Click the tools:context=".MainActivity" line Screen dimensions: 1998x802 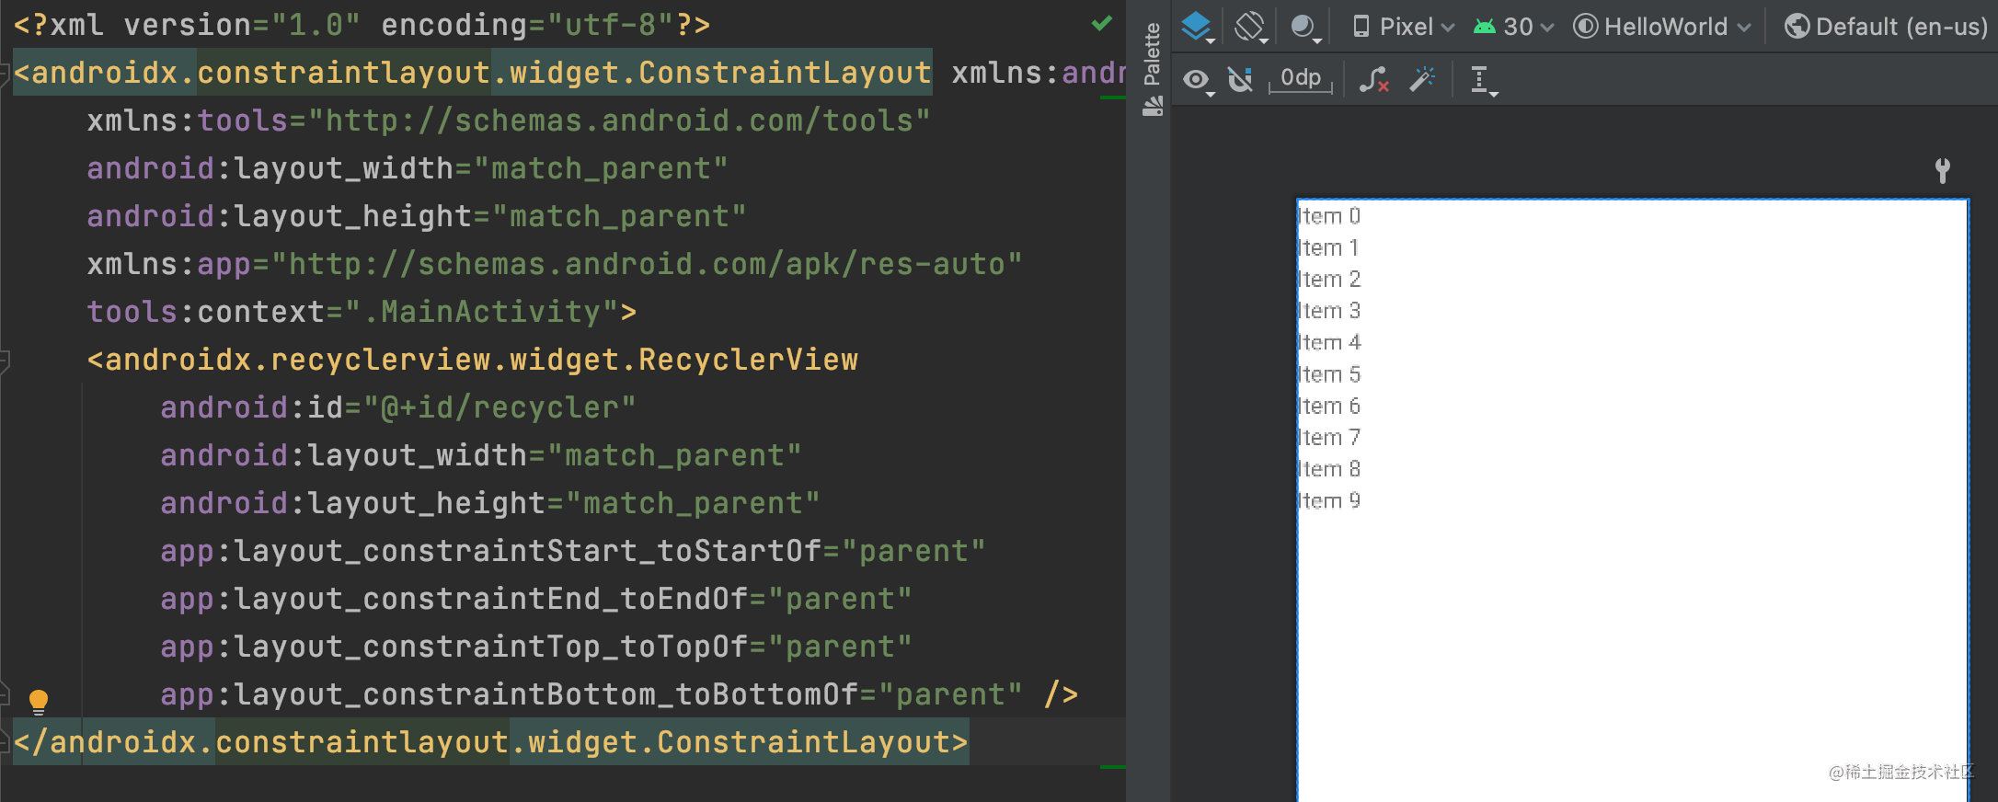click(362, 312)
